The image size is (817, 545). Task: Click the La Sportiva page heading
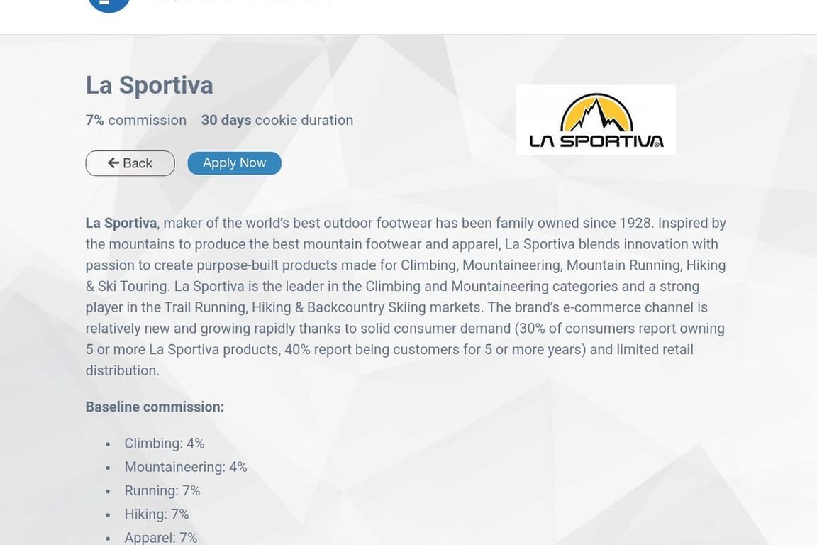pos(150,85)
